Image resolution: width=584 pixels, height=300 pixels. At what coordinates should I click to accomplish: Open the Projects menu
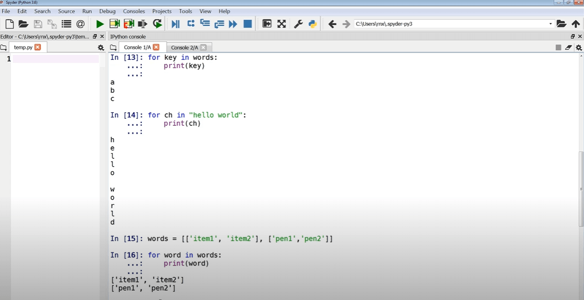[x=162, y=11]
